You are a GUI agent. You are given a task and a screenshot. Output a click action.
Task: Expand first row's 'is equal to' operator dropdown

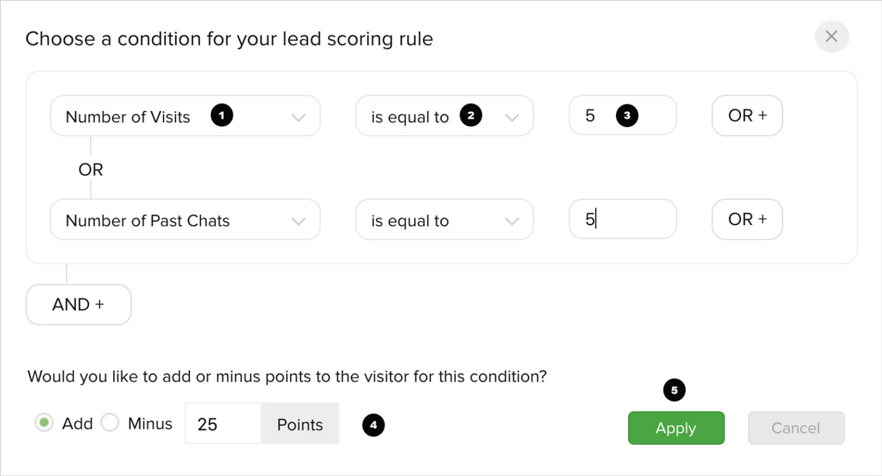tap(444, 117)
